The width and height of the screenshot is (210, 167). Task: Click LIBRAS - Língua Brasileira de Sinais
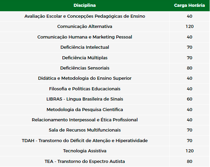[85, 99]
